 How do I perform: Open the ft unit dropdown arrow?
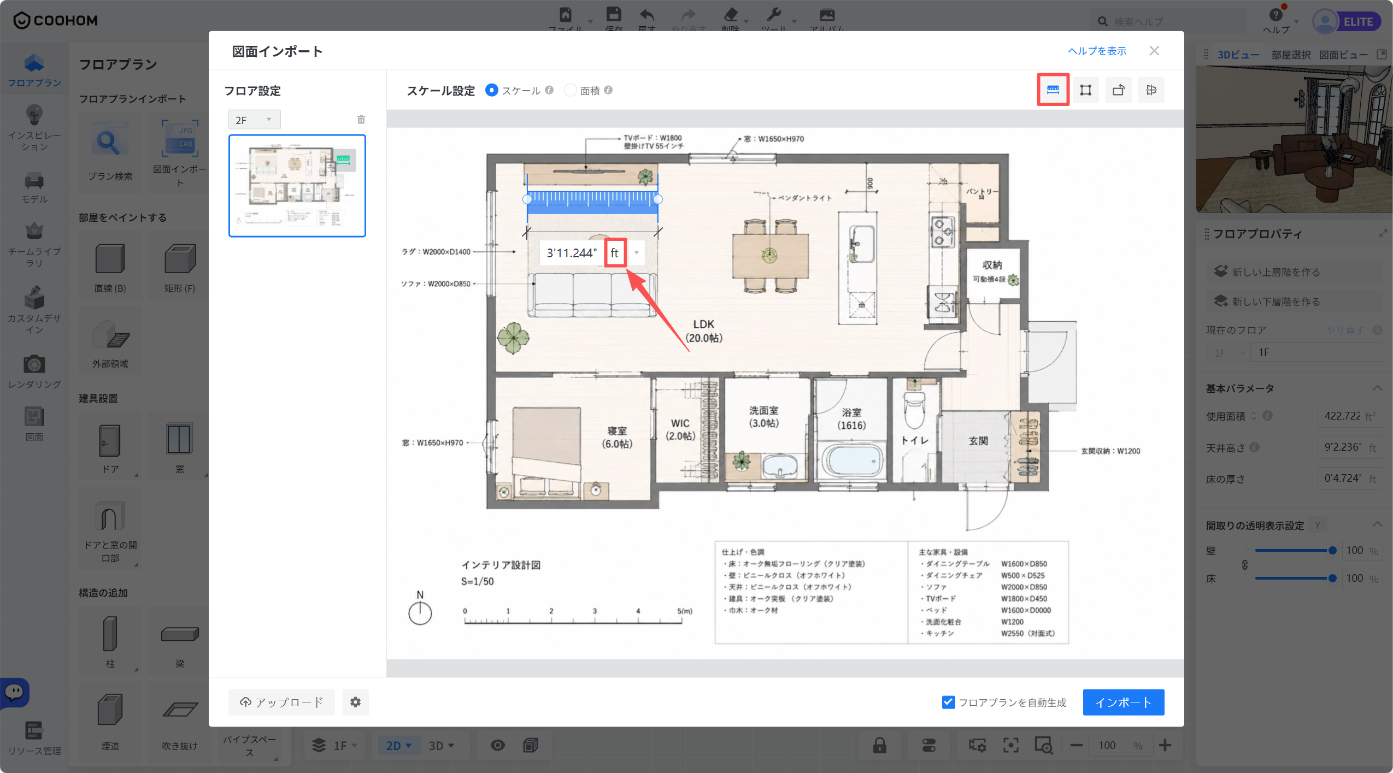click(636, 253)
